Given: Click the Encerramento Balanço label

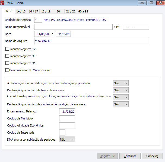Looking at the screenshot, I should [22, 111].
